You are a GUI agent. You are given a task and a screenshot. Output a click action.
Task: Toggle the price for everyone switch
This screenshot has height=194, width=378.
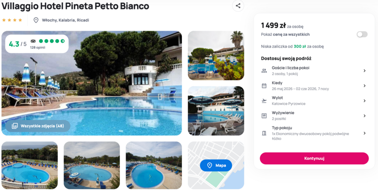click(362, 34)
